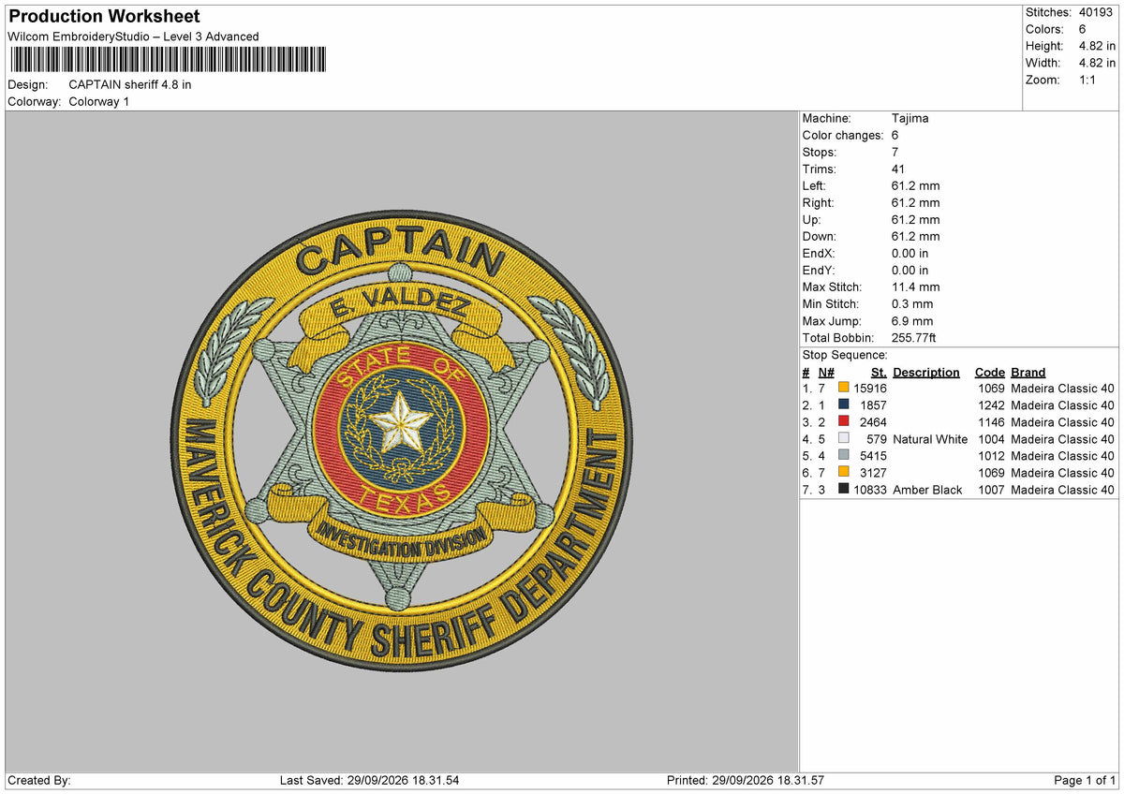Click the Production Worksheet title

click(x=104, y=17)
